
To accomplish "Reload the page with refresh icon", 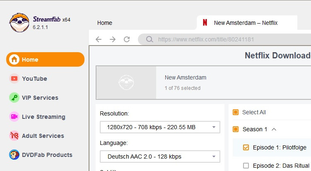I will click(x=127, y=40).
